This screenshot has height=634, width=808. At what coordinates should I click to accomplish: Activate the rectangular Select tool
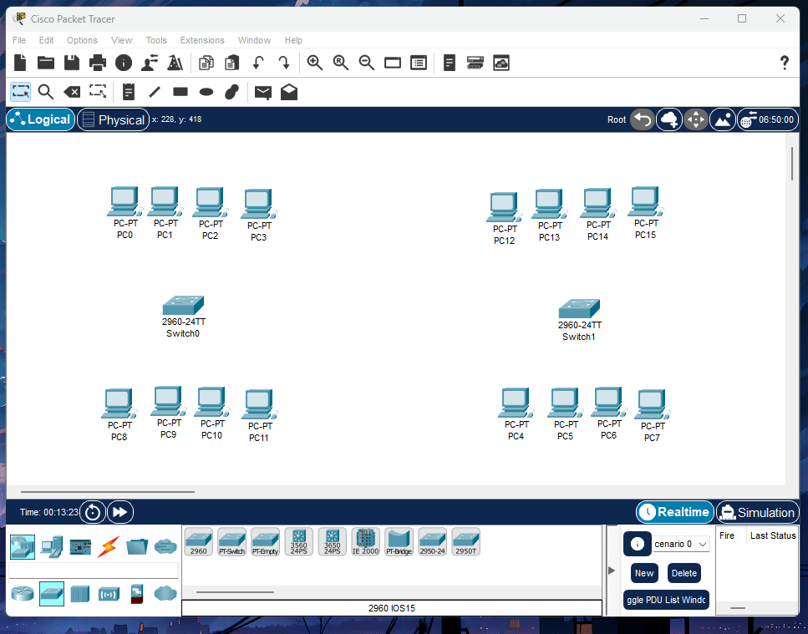tap(21, 92)
